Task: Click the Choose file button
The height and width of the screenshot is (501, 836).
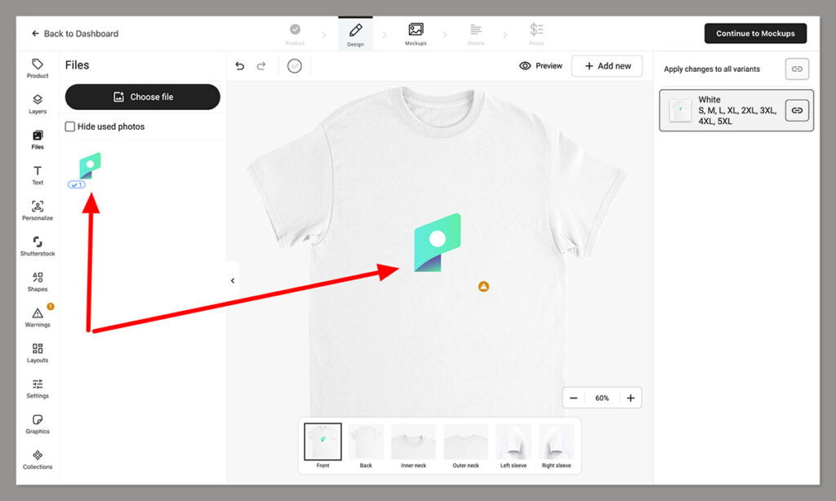Action: (142, 97)
